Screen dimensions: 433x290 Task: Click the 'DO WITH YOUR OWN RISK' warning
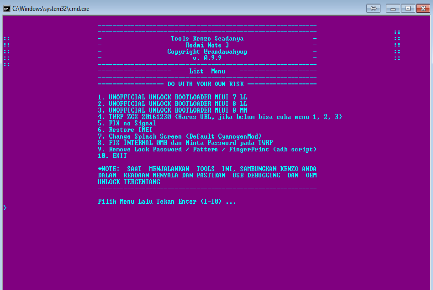point(206,84)
